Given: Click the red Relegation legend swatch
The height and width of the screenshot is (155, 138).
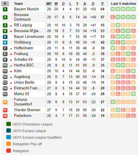Looking at the screenshot, I should click(x=9, y=150).
